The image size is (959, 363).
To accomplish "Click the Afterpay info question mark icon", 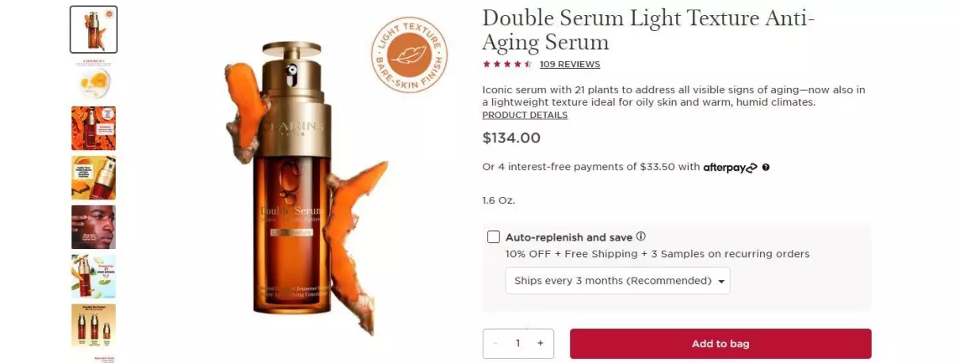I will coord(766,168).
